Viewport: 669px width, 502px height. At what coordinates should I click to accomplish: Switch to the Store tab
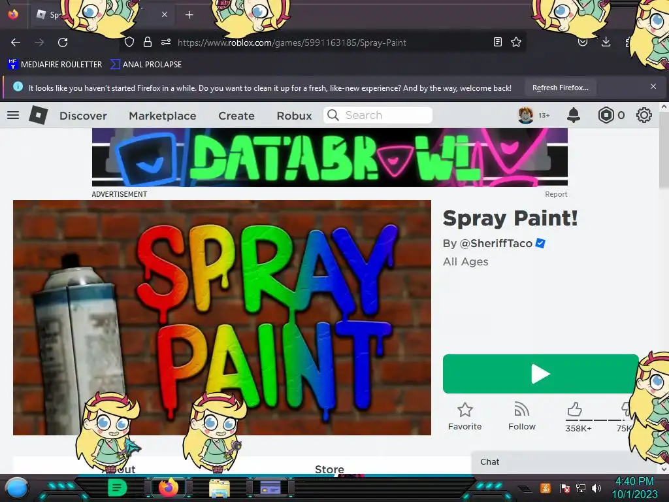[x=329, y=469]
